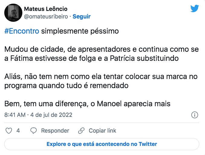Click the date 4 de jul de 2022

[51, 115]
